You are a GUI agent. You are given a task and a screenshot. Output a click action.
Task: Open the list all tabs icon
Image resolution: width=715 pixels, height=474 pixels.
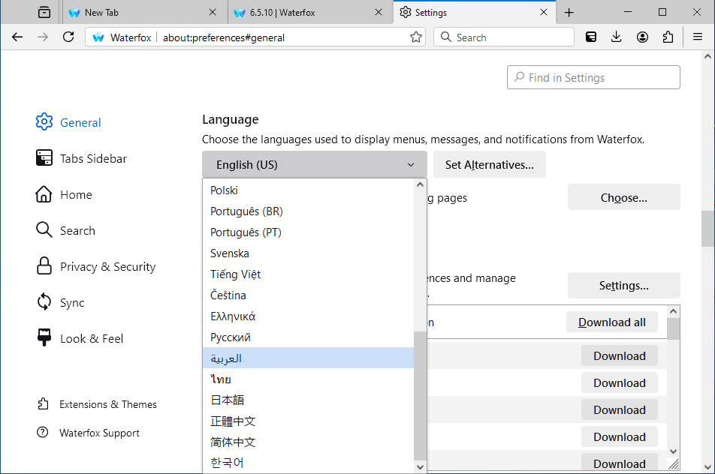[44, 12]
